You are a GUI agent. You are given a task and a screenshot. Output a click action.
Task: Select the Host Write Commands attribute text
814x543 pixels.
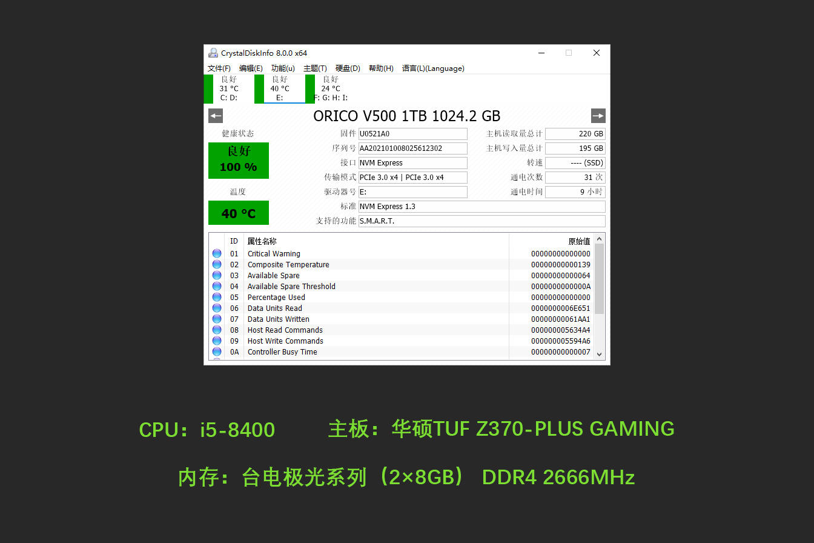(285, 341)
